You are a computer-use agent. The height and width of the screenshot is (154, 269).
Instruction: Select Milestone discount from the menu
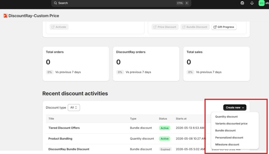(x=227, y=145)
